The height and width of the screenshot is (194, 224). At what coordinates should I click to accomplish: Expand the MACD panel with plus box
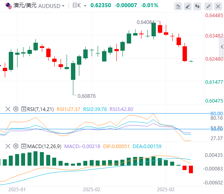[24, 146]
